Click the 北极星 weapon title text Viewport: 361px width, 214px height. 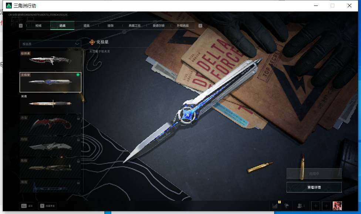coord(102,42)
